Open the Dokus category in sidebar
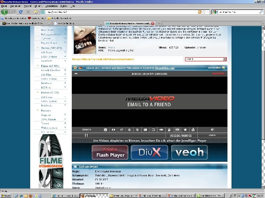 [x=50, y=93]
